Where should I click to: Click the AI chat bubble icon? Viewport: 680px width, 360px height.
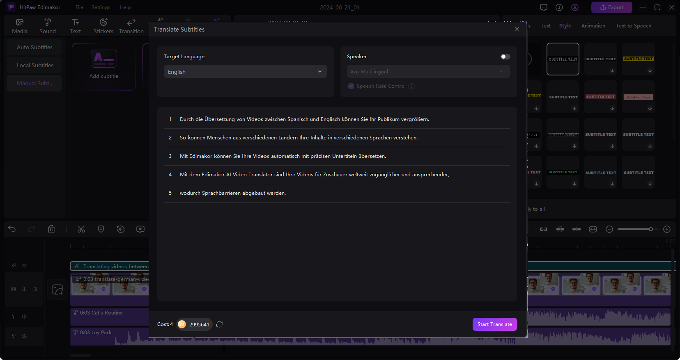[x=140, y=229]
